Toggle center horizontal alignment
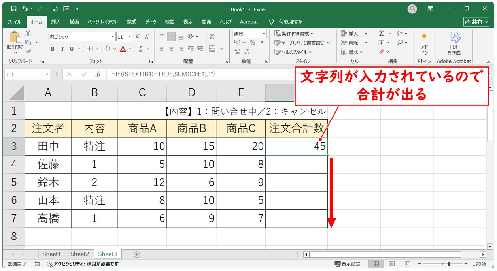The width and height of the screenshot is (497, 271). point(171,49)
